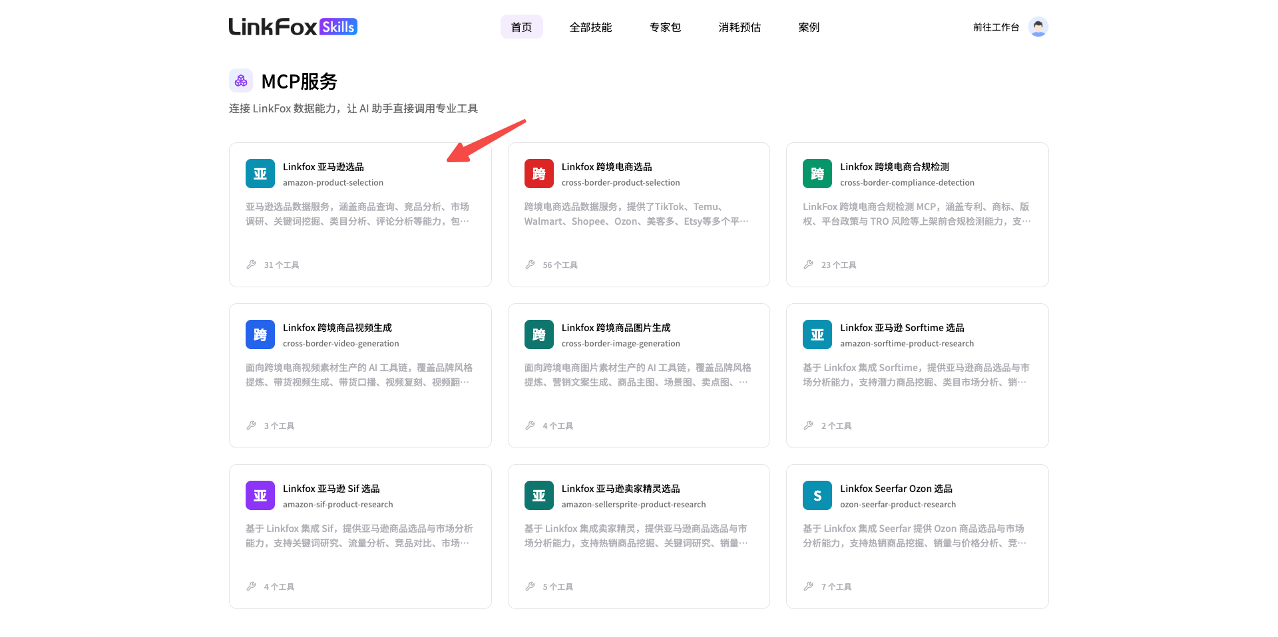Open the 专家包 menu item

click(x=666, y=27)
